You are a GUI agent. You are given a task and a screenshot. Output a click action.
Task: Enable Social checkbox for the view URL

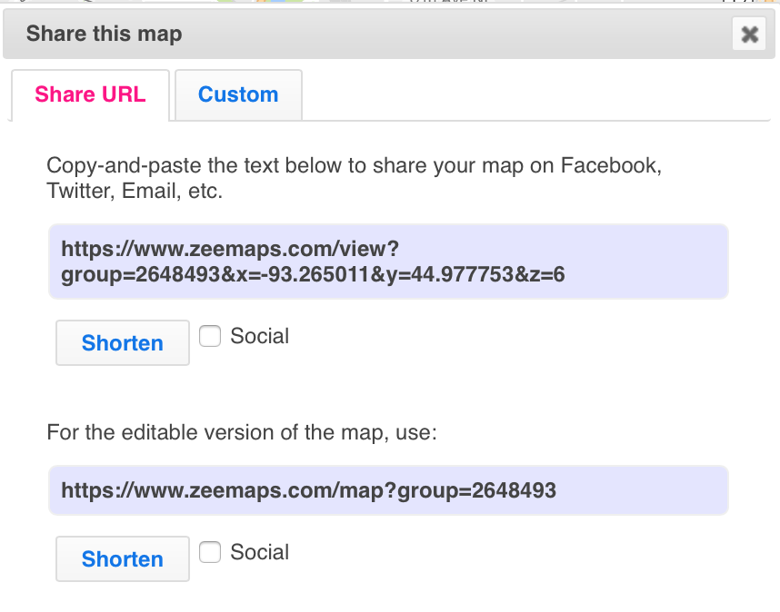point(210,336)
